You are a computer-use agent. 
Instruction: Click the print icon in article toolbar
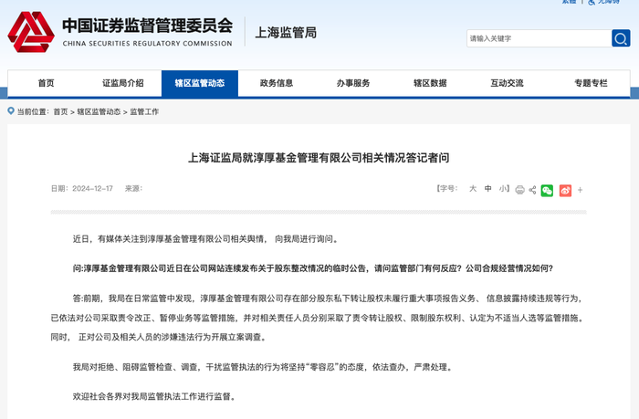[519, 190]
